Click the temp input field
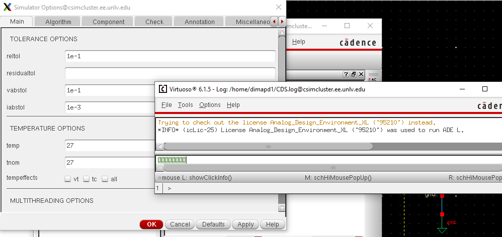502x237 pixels. pyautogui.click(x=110, y=146)
